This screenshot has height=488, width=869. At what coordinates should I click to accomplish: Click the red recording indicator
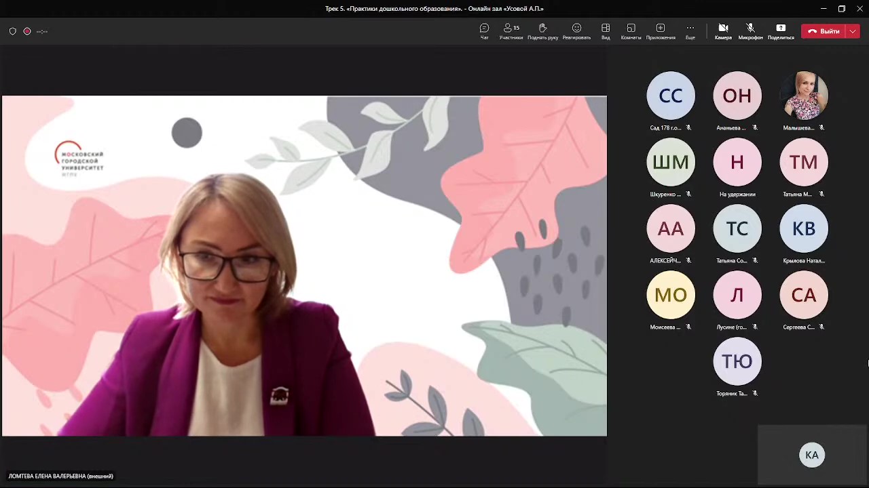(27, 31)
